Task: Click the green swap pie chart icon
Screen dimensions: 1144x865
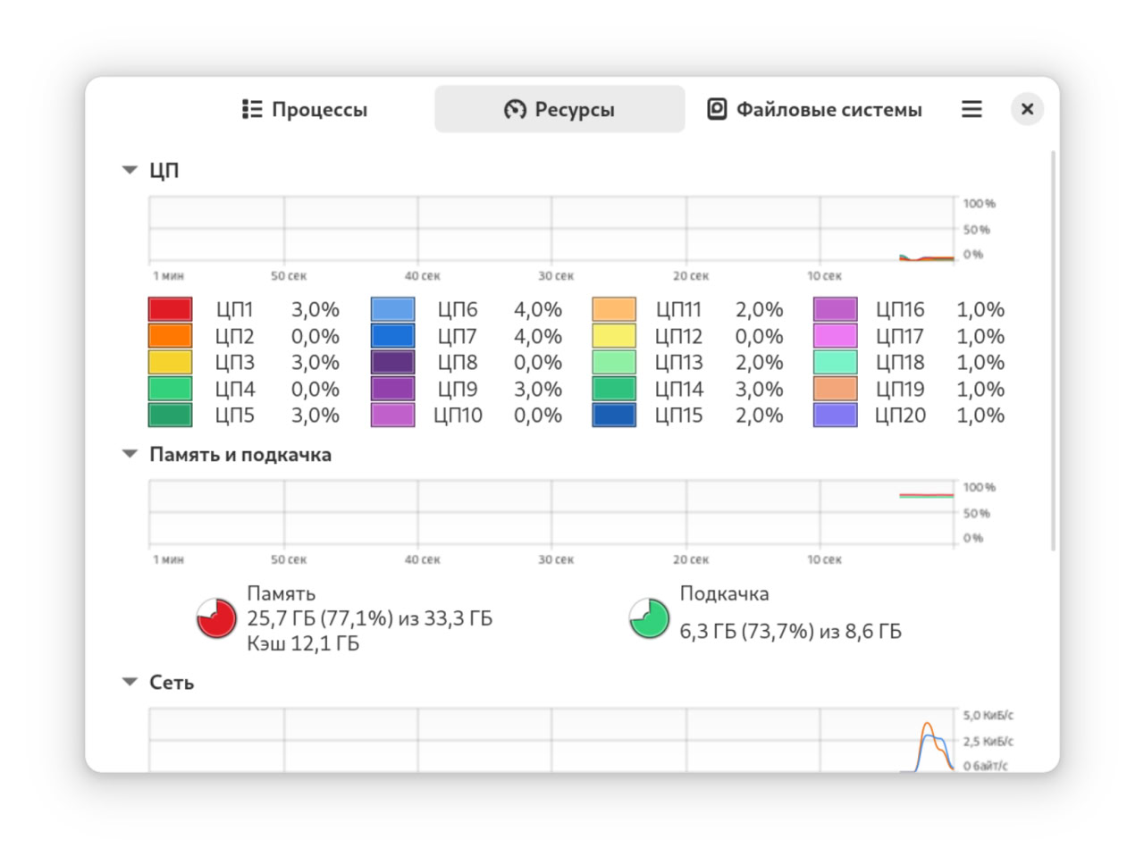Action: pyautogui.click(x=649, y=618)
